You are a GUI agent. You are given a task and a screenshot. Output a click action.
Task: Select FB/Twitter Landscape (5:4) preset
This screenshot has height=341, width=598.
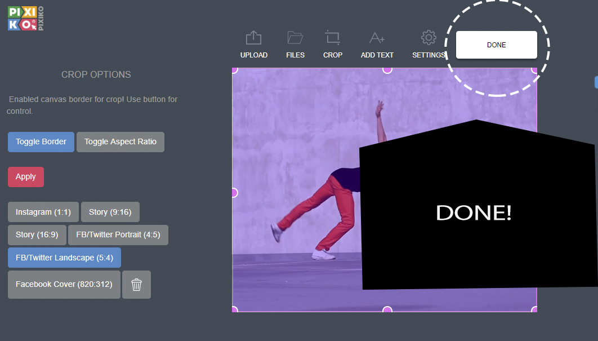(x=64, y=258)
